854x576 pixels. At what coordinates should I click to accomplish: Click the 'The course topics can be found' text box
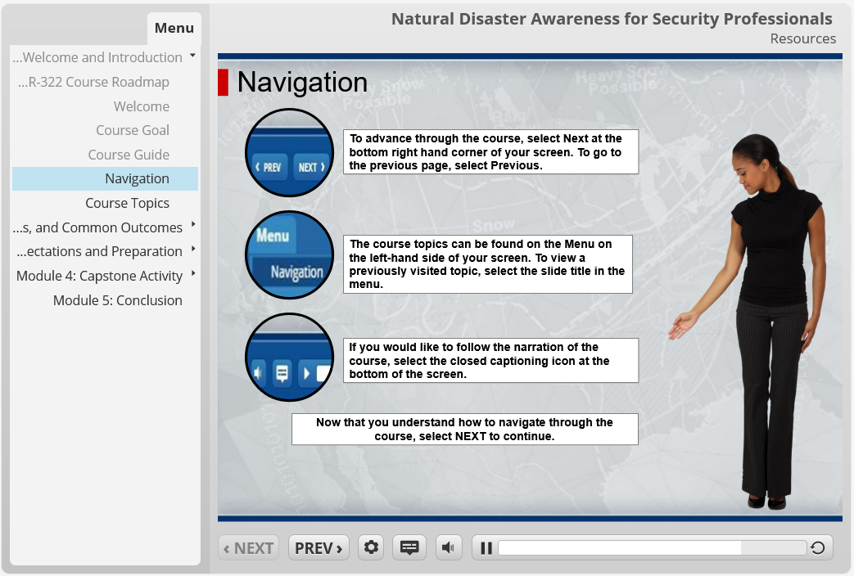(488, 264)
